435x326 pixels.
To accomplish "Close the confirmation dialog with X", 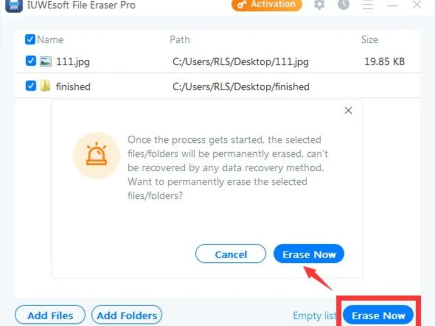I will 348,110.
